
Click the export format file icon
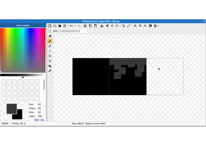point(65,26)
